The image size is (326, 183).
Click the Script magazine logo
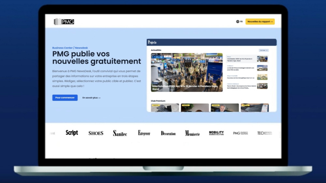(x=72, y=133)
